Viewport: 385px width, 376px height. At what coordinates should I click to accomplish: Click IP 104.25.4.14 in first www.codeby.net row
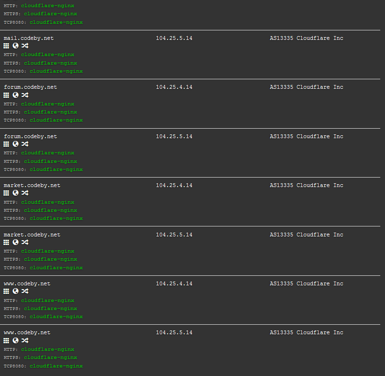[x=174, y=283]
